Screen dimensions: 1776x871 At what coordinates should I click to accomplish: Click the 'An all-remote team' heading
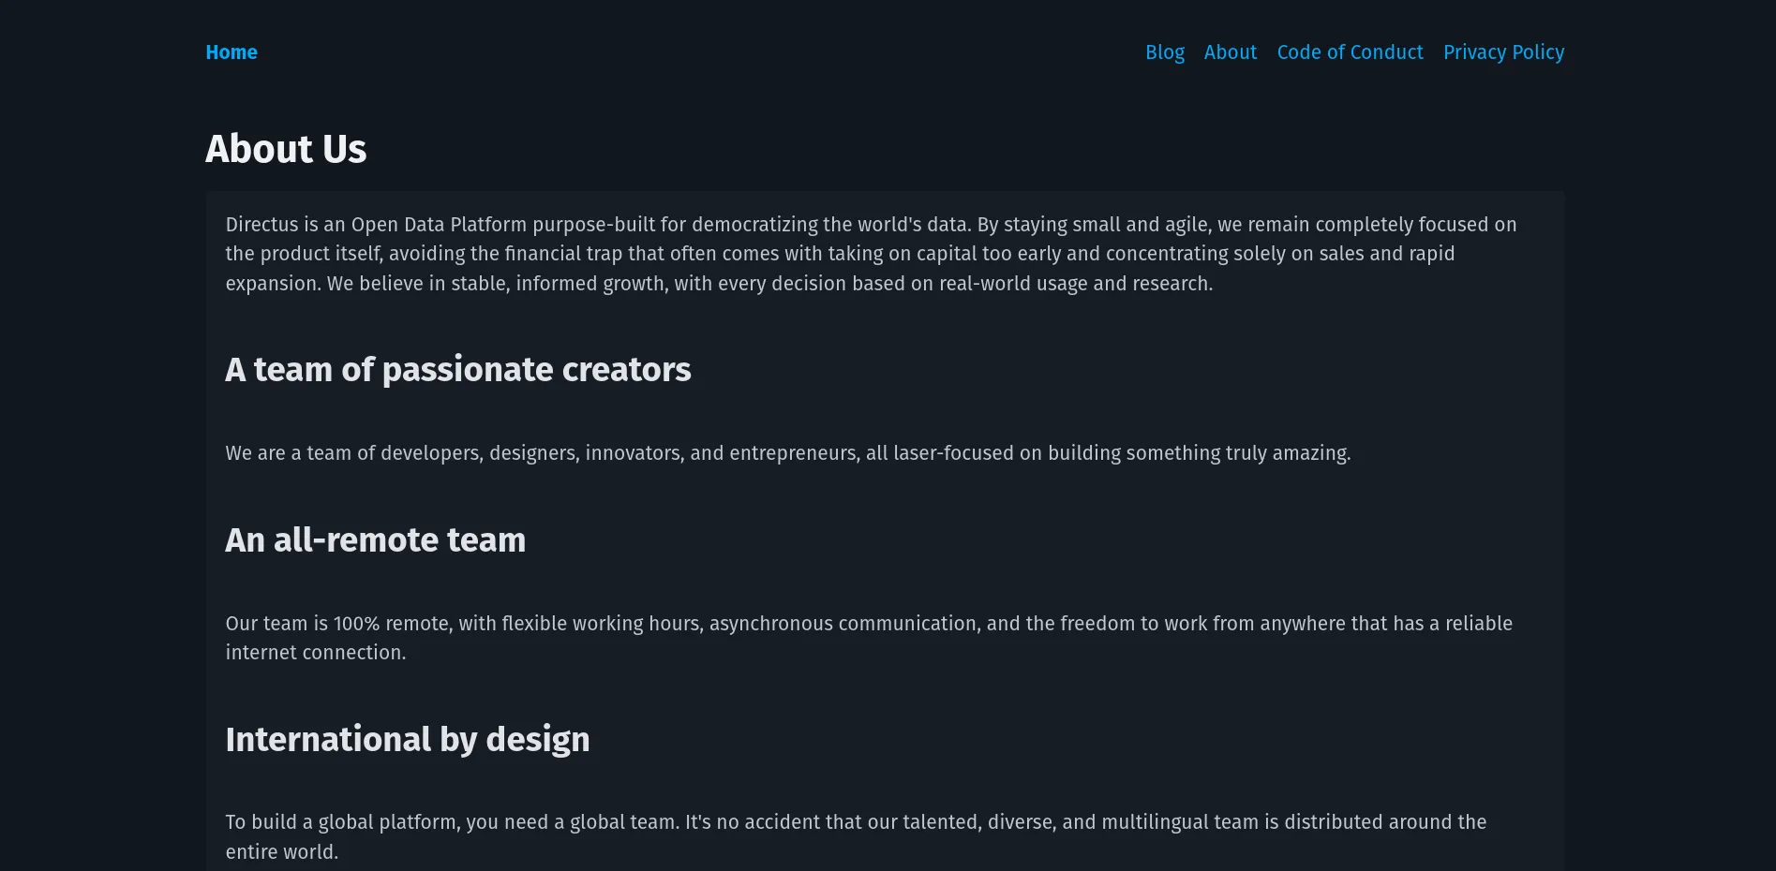pyautogui.click(x=375, y=540)
